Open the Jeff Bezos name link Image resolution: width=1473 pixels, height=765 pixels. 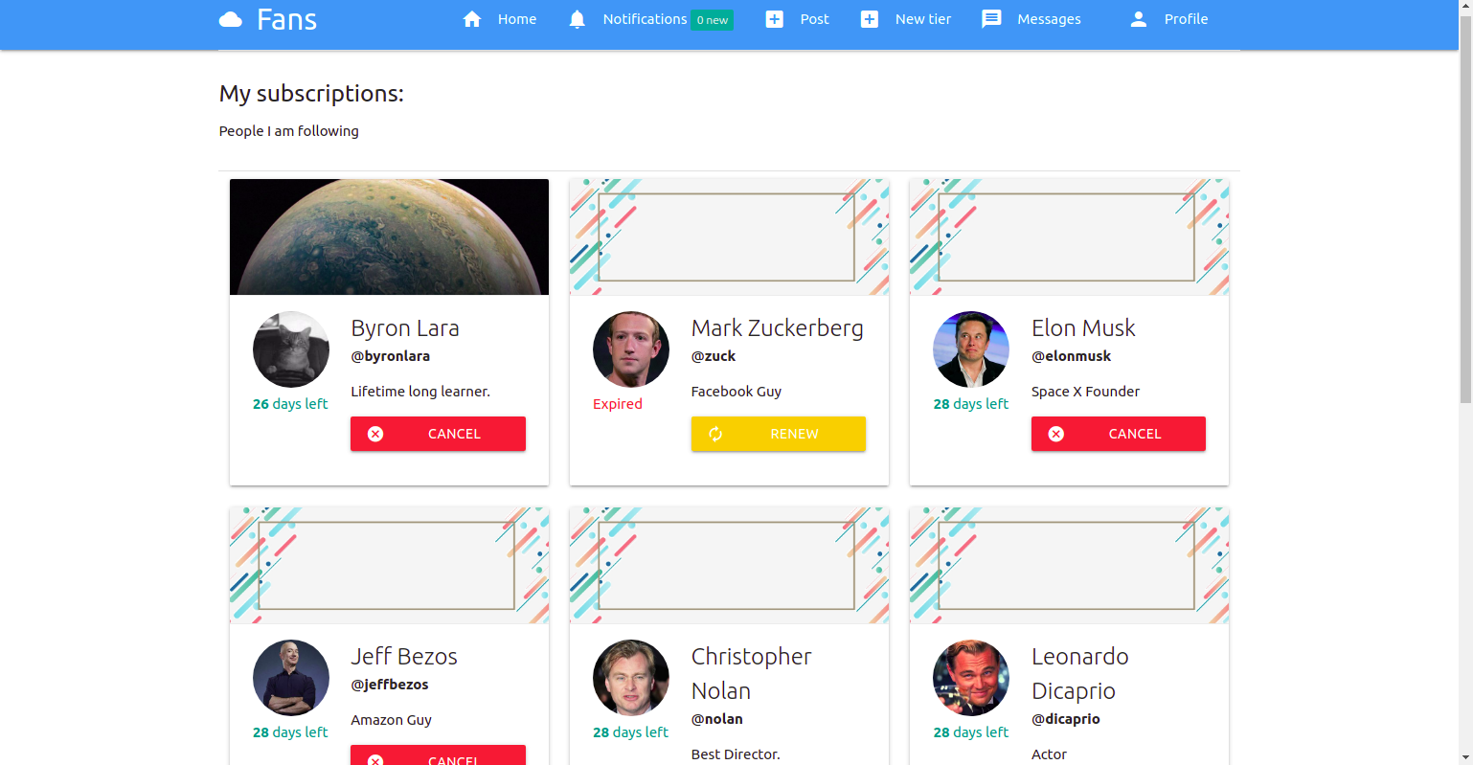coord(404,657)
